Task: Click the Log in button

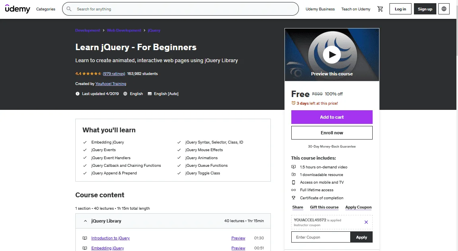Action: click(x=400, y=9)
